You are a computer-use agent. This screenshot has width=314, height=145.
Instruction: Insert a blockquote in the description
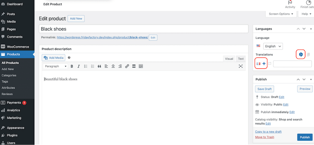99,66
